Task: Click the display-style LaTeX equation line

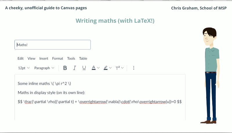Action: pyautogui.click(x=99, y=102)
